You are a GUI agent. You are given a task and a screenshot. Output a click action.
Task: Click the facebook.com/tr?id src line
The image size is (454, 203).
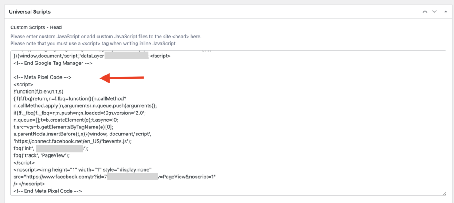tap(115, 177)
